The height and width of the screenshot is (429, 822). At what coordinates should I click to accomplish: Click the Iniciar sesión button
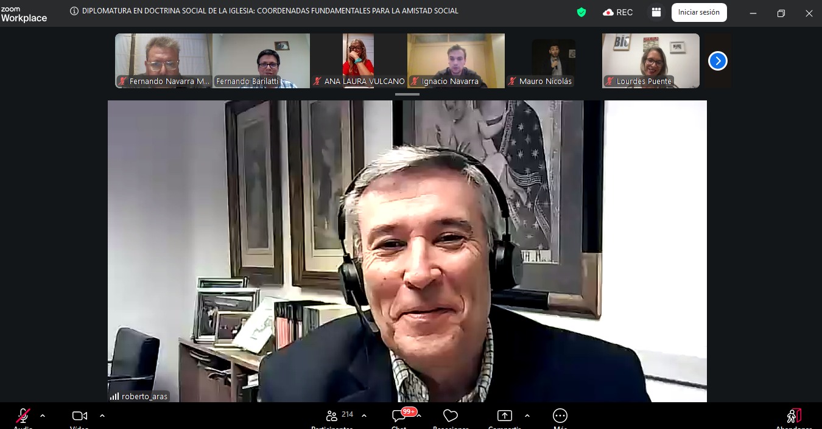(x=698, y=12)
